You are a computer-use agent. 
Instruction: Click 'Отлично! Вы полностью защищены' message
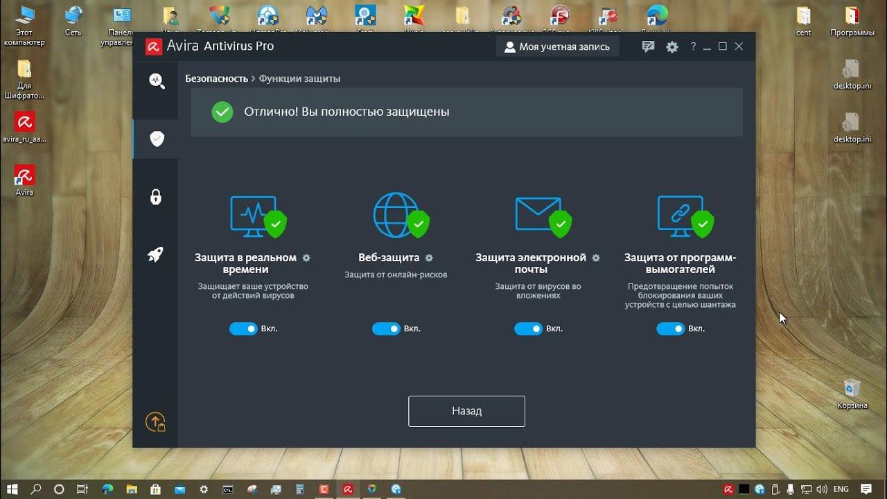(x=346, y=112)
